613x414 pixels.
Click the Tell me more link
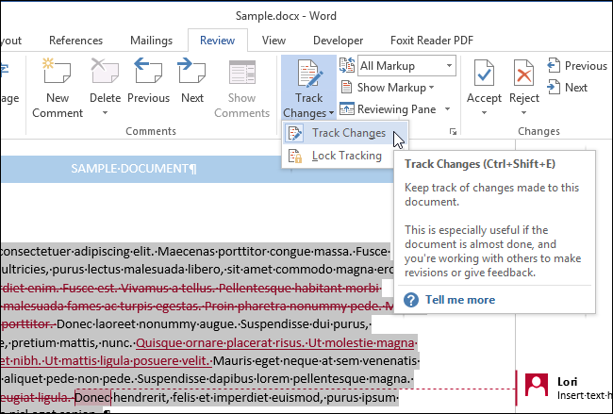click(460, 300)
